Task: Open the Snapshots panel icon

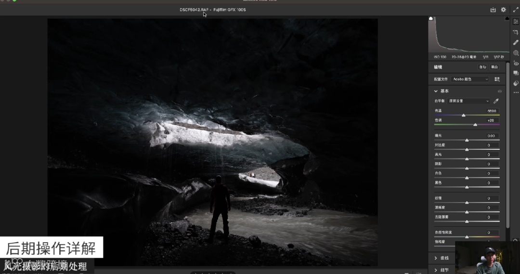Action: [516, 73]
